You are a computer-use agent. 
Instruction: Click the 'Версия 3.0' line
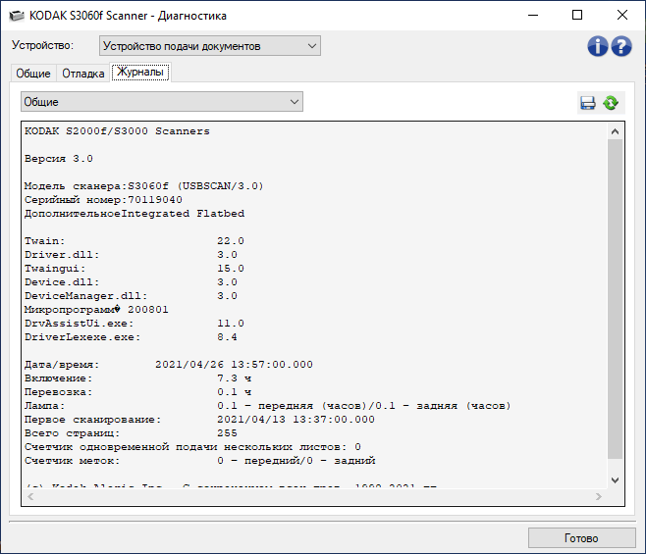[59, 159]
